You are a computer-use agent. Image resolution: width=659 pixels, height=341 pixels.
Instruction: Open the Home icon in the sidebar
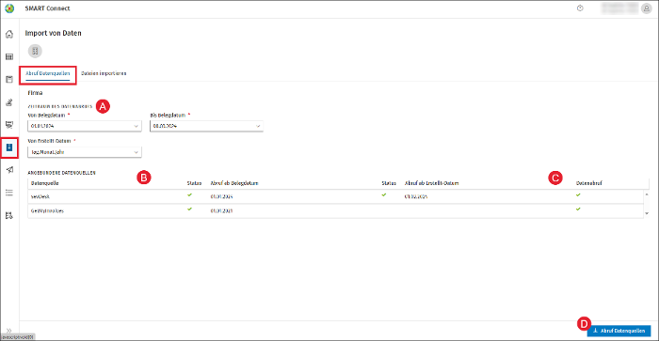tap(9, 34)
